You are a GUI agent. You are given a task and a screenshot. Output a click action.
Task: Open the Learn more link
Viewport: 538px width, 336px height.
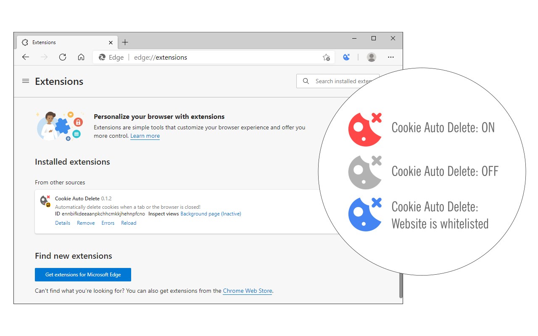(145, 136)
